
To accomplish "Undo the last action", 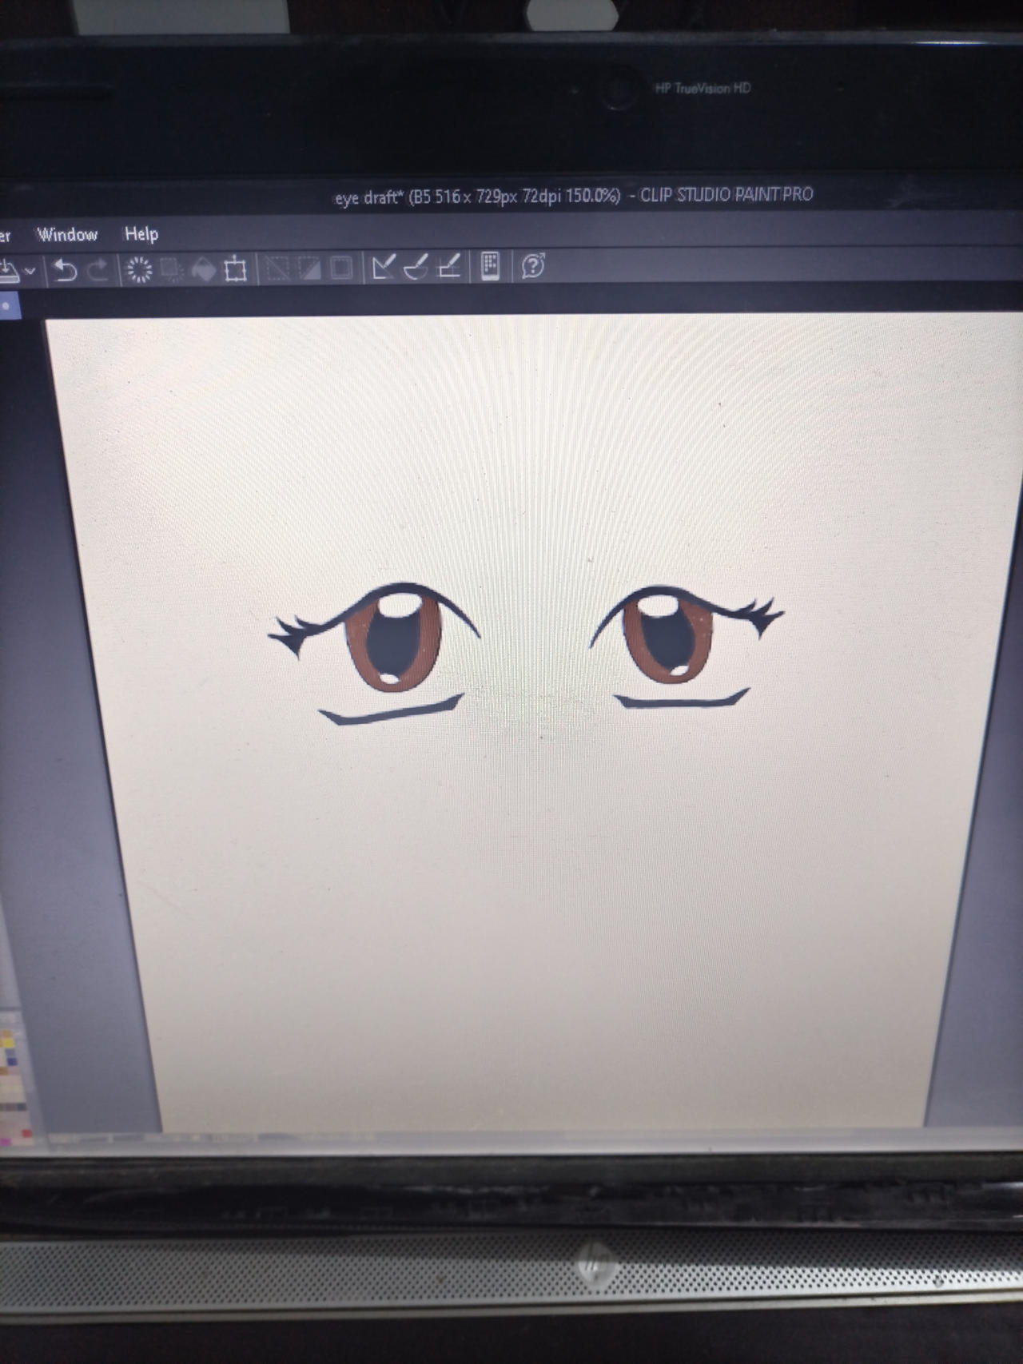I will tap(64, 270).
